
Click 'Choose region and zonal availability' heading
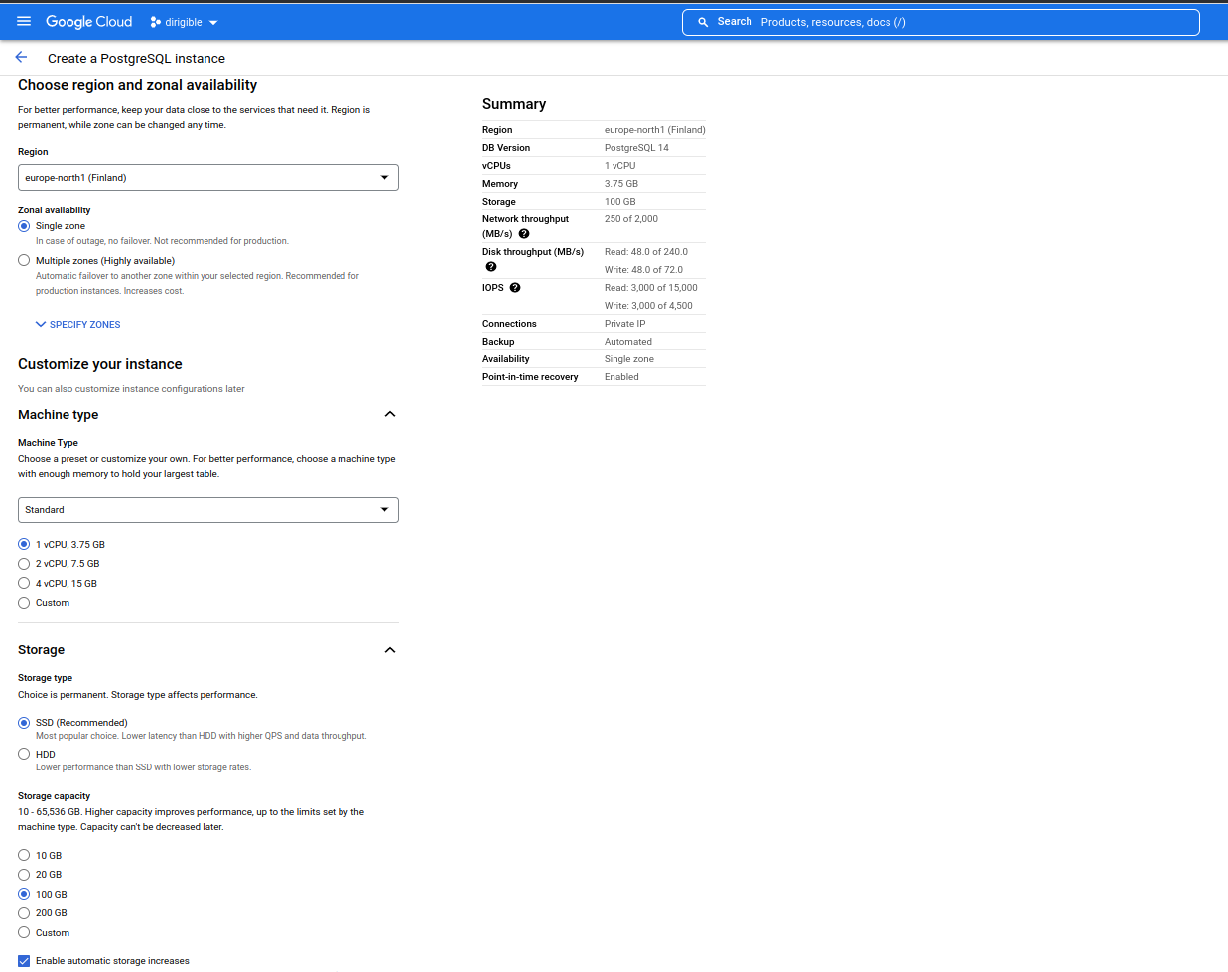(x=137, y=85)
